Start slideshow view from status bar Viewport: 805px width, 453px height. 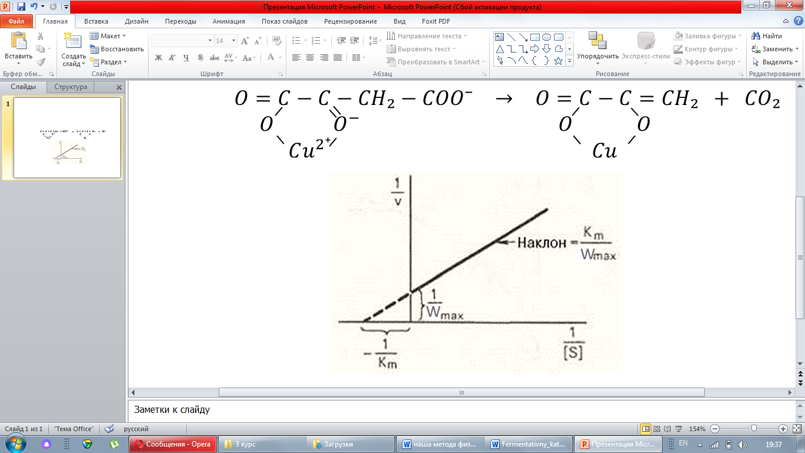coord(678,429)
